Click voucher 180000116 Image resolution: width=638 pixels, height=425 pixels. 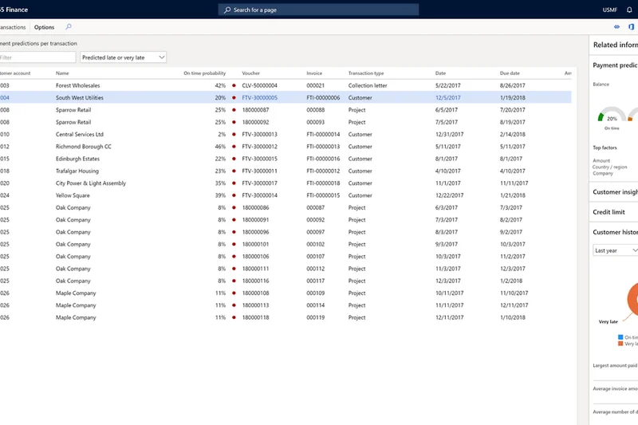tap(255, 281)
